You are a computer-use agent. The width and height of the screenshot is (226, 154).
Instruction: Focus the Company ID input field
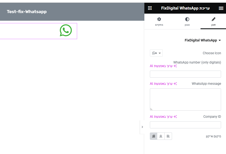(x=185, y=125)
